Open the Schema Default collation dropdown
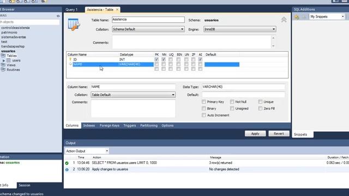The height and width of the screenshot is (196, 349). tap(148, 29)
